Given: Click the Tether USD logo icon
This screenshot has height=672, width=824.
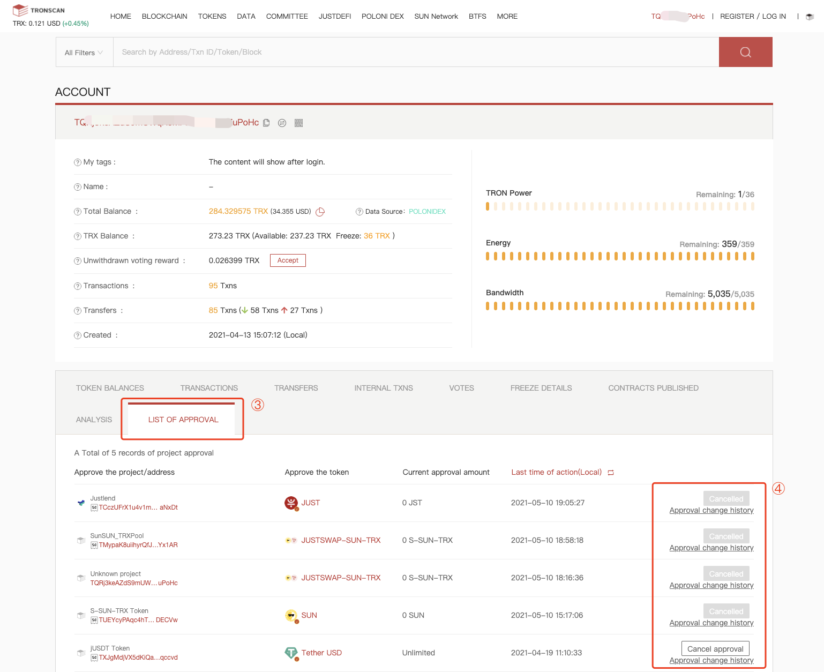Looking at the screenshot, I should pyautogui.click(x=291, y=653).
